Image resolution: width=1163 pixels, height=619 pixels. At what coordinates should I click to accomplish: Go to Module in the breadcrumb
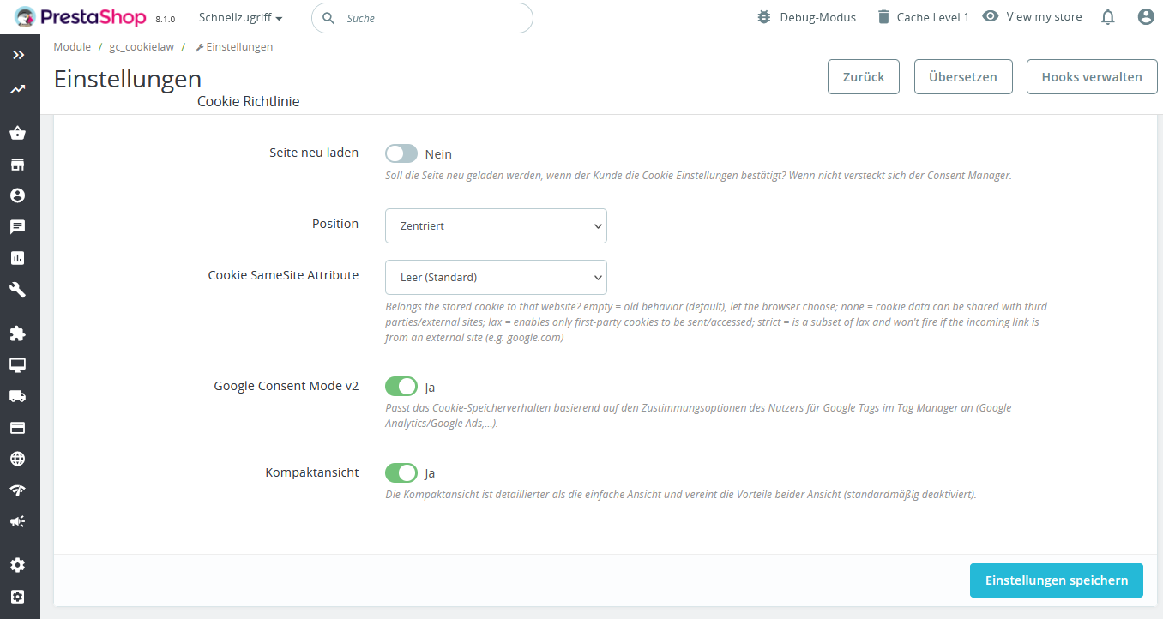click(x=72, y=47)
